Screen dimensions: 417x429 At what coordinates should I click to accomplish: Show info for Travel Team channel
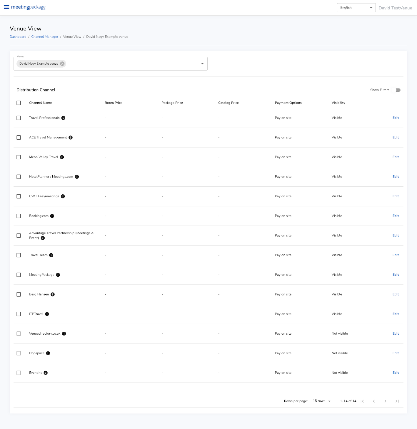pyautogui.click(x=51, y=255)
